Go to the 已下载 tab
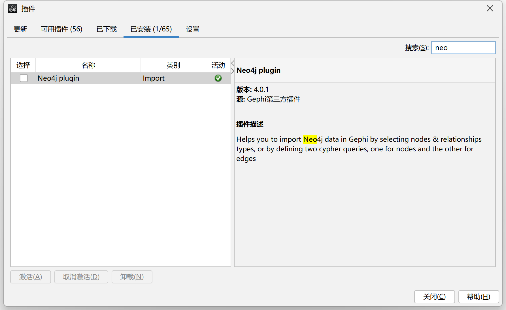506x310 pixels. click(107, 29)
